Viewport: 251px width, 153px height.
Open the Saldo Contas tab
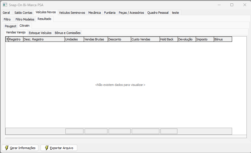[23, 13]
